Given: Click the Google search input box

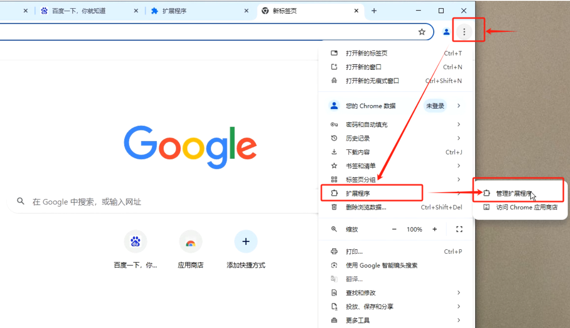Looking at the screenshot, I should tap(164, 202).
